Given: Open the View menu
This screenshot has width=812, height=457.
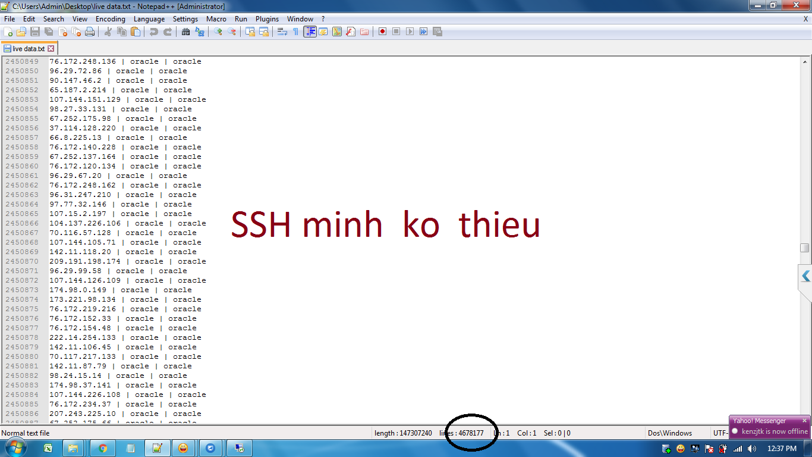Looking at the screenshot, I should 80,19.
